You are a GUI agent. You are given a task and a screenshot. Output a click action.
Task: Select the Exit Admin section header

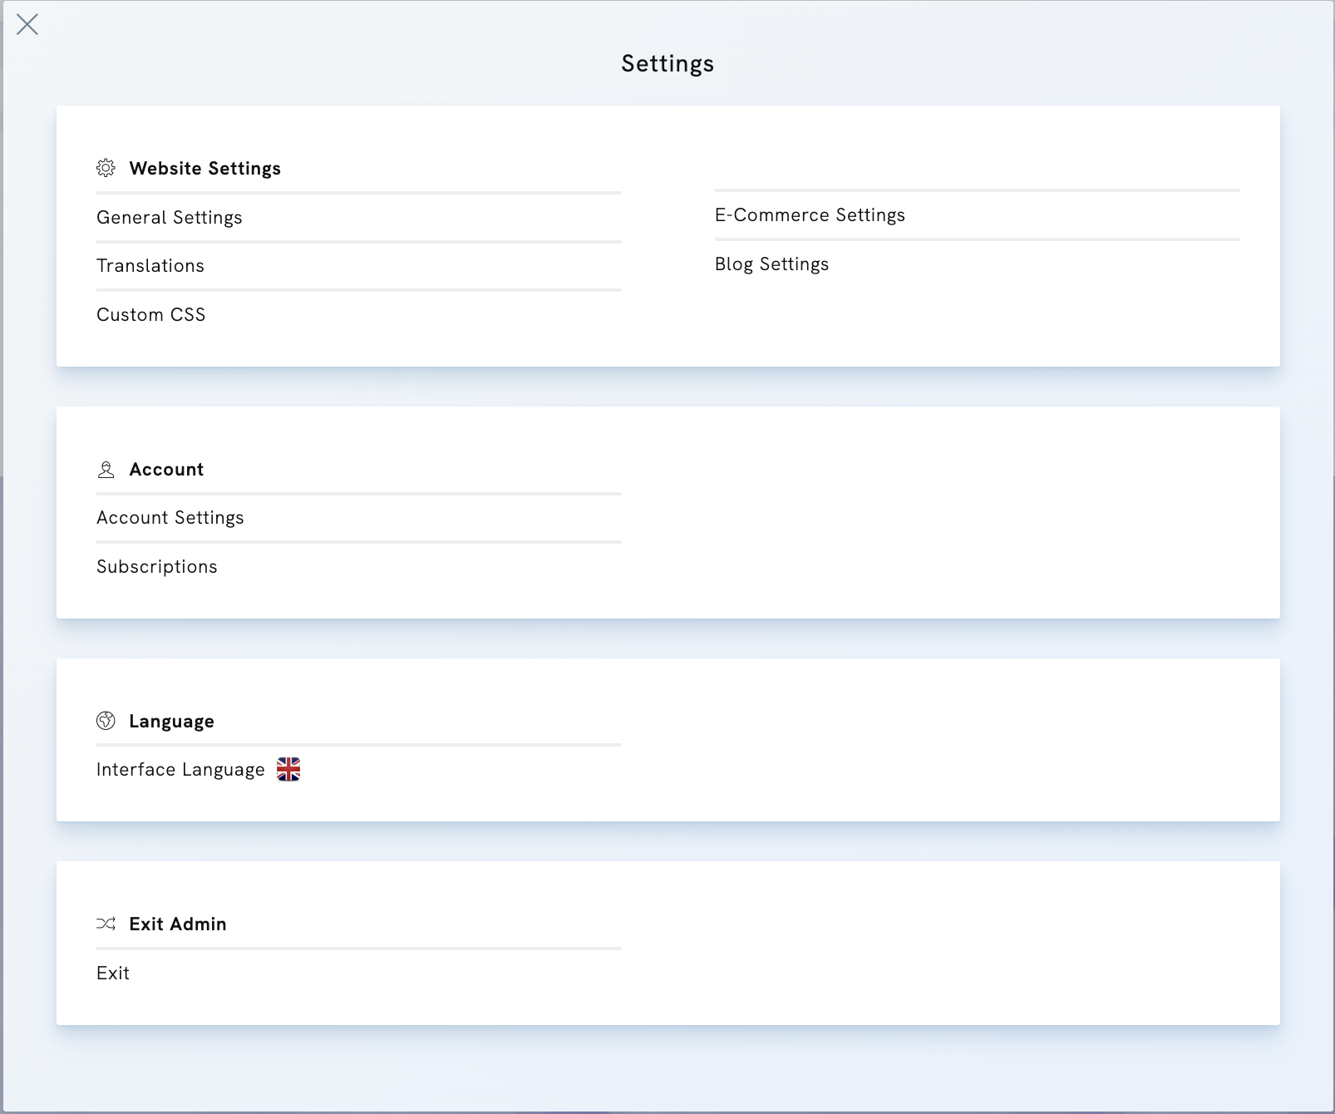(x=177, y=924)
